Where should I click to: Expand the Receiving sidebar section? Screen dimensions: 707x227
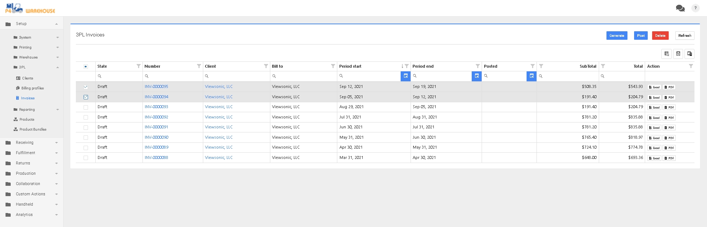tap(25, 143)
